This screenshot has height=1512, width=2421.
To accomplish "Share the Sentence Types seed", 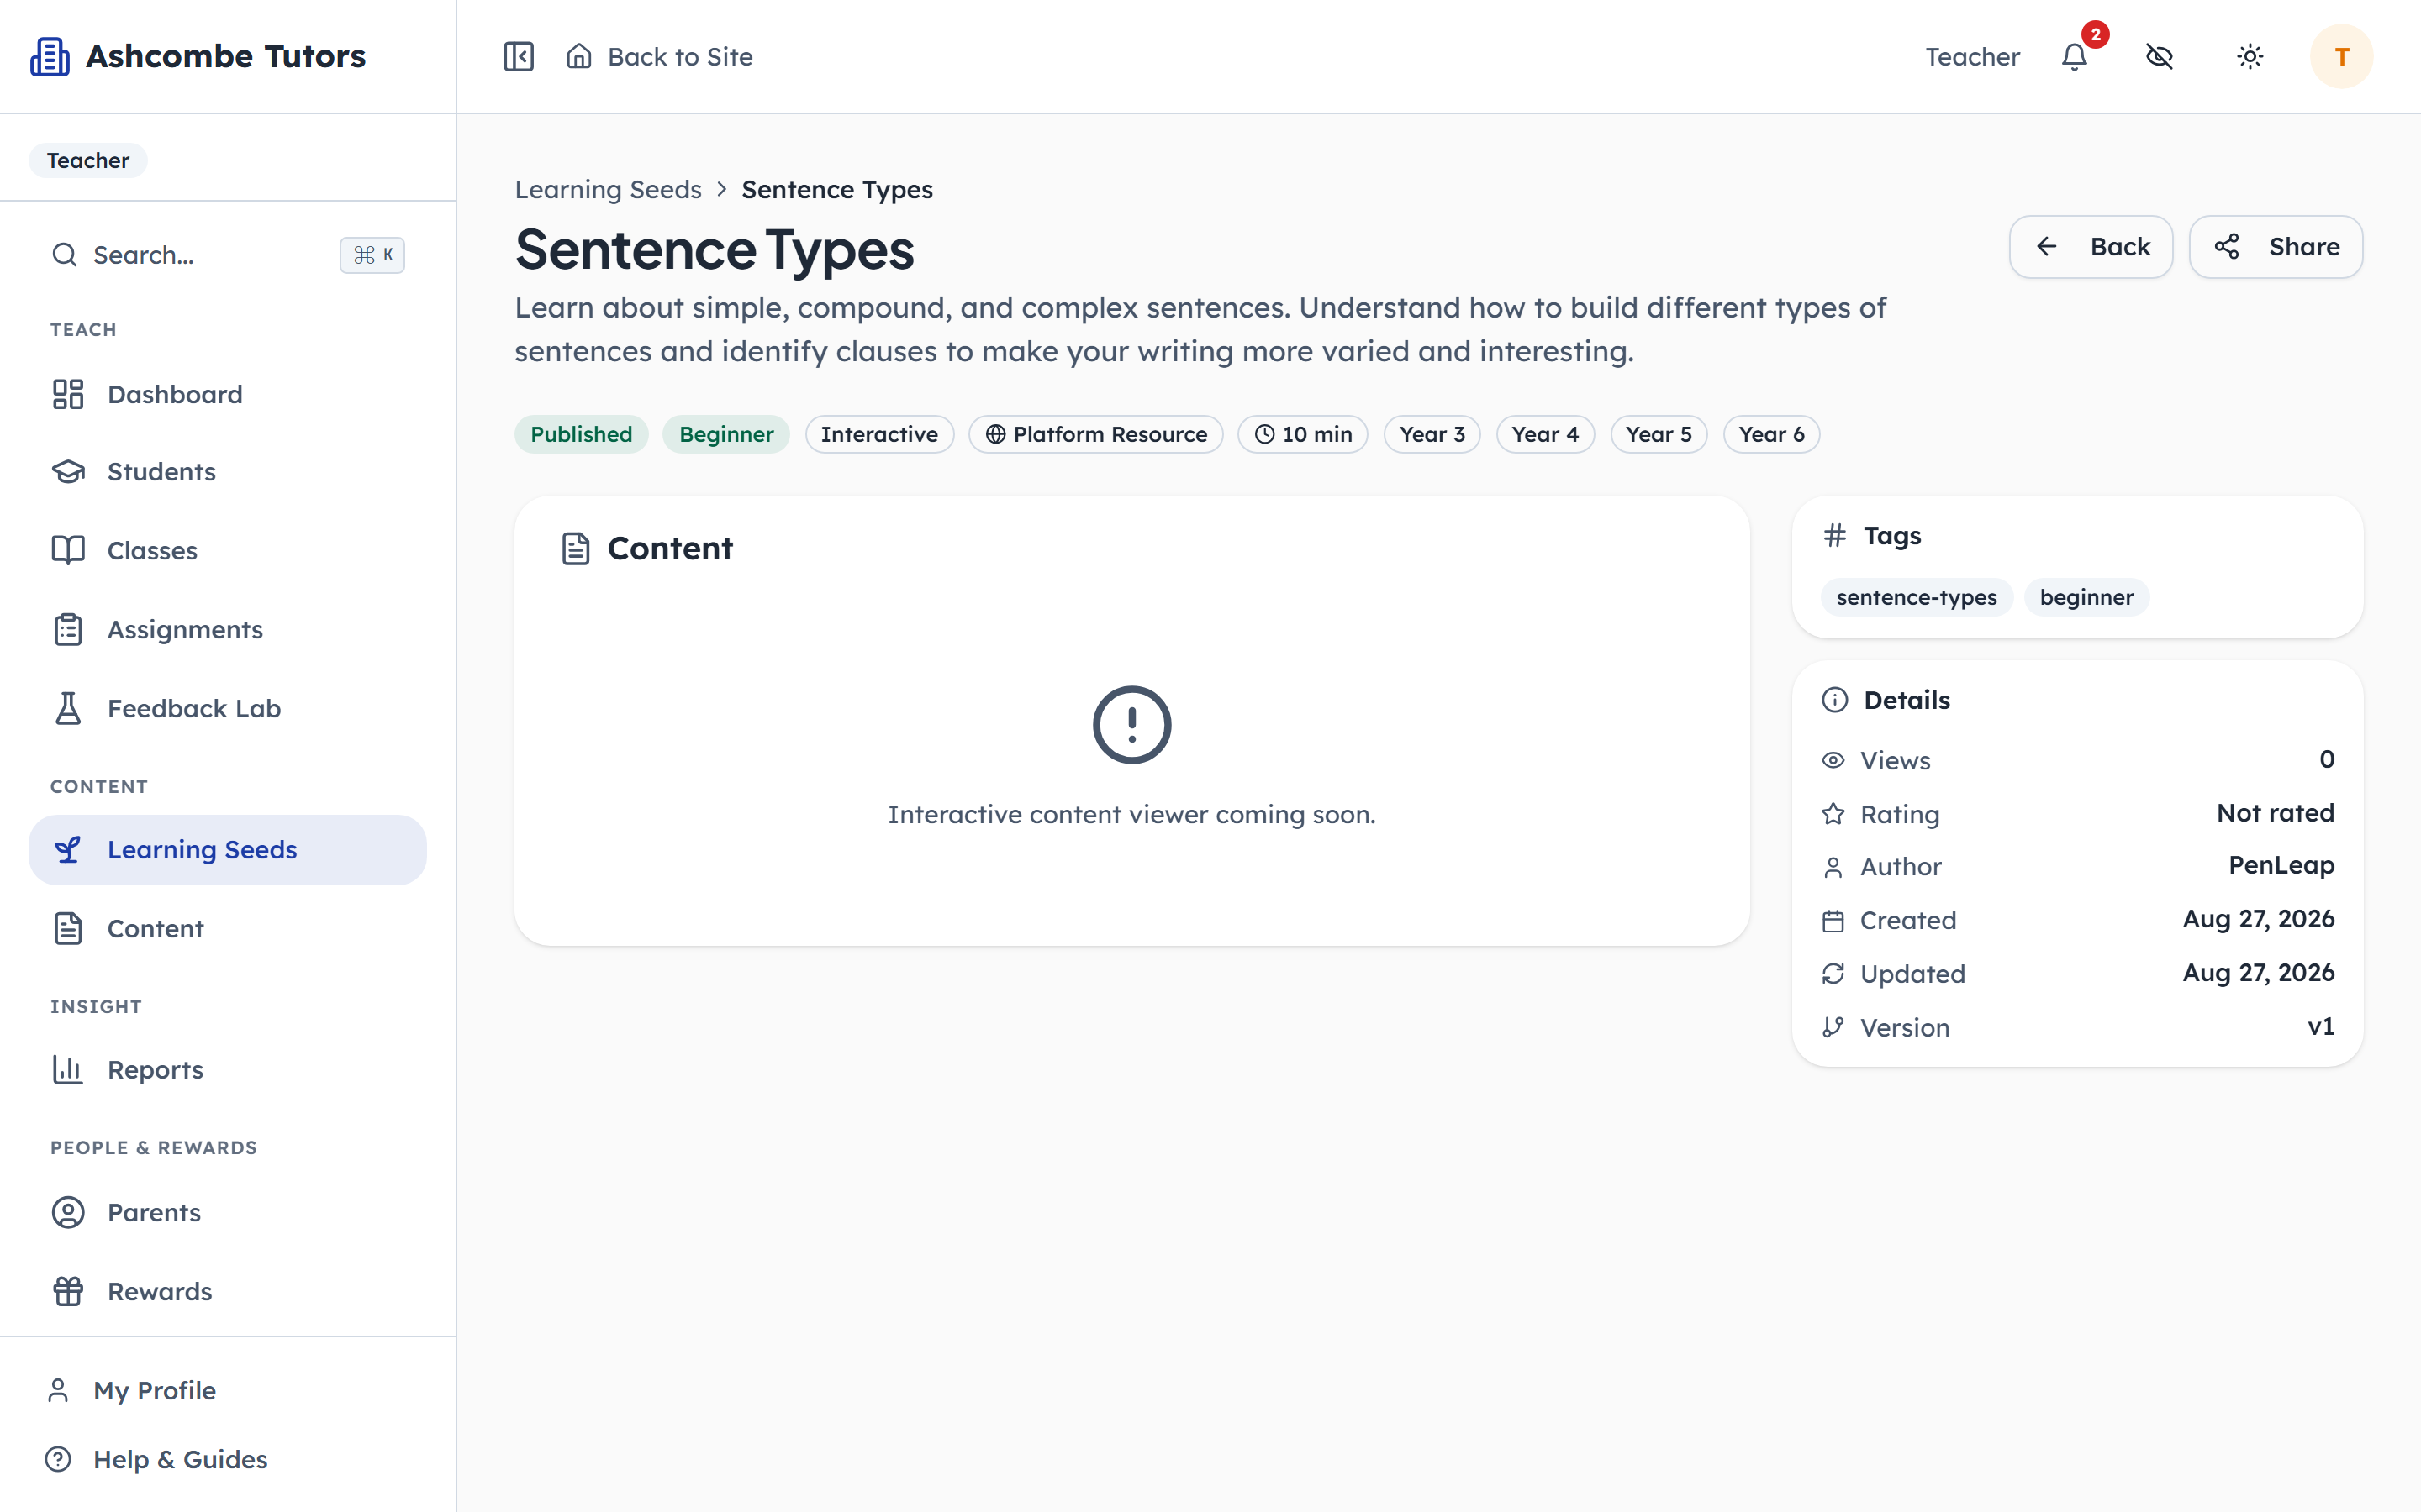I will coord(2276,246).
